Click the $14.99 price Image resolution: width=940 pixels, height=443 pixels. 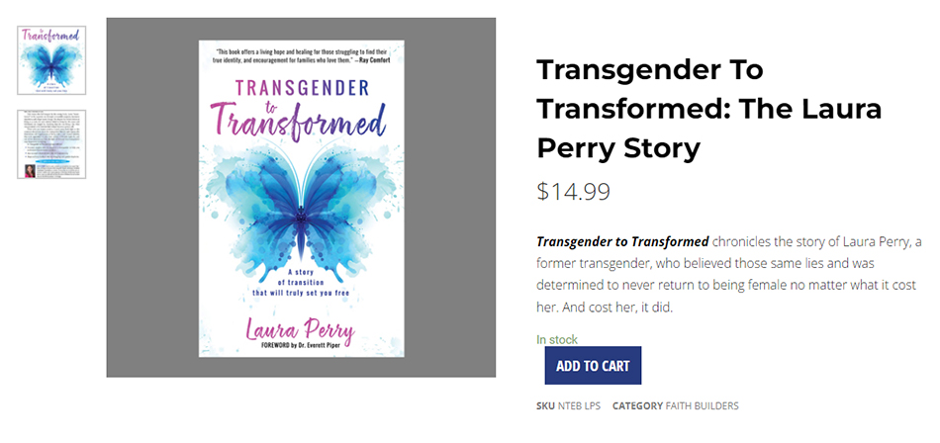[x=574, y=191]
